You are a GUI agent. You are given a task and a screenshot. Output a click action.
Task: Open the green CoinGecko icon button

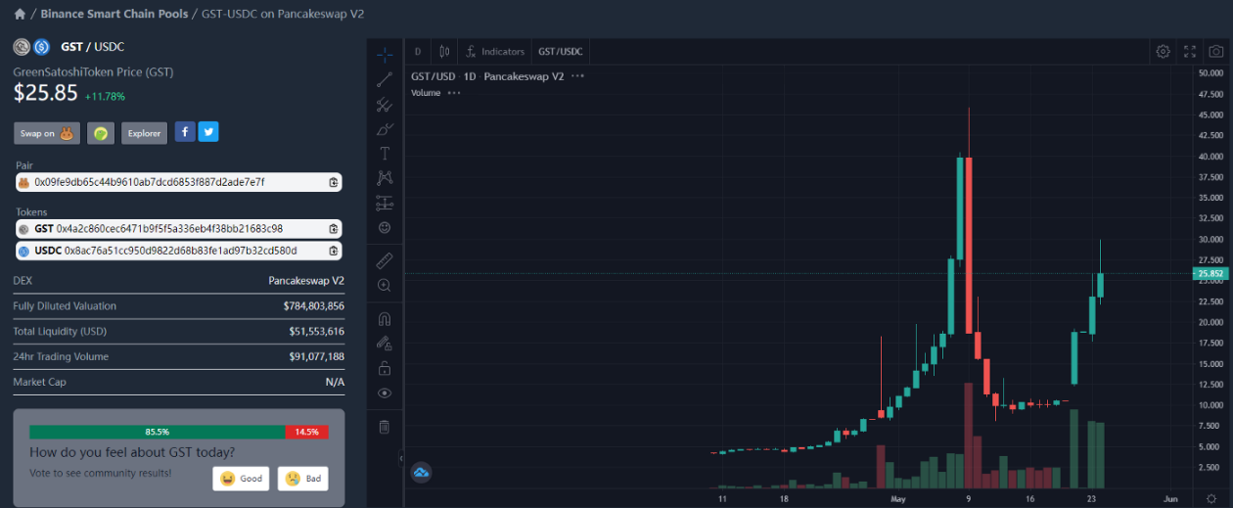click(101, 133)
